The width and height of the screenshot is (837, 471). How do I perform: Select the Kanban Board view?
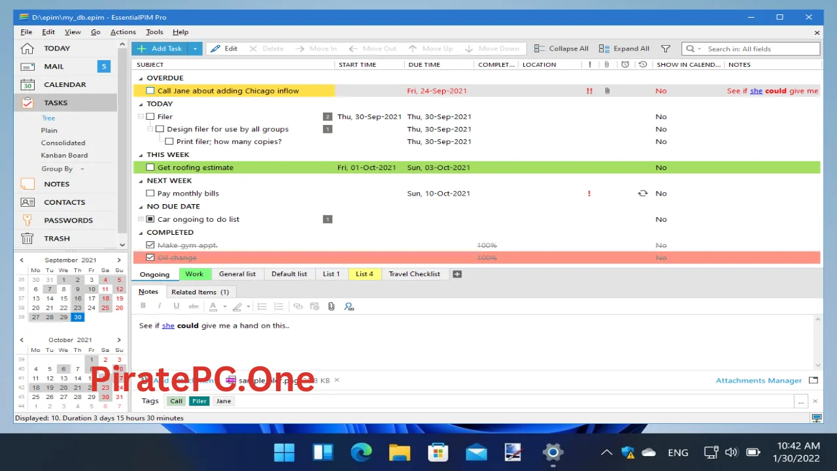point(64,155)
